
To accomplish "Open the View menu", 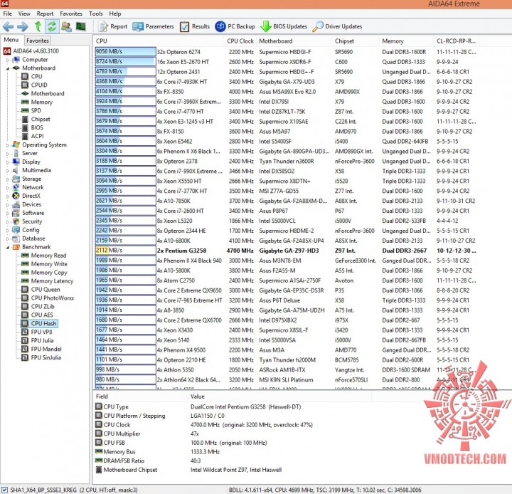I will [24, 14].
